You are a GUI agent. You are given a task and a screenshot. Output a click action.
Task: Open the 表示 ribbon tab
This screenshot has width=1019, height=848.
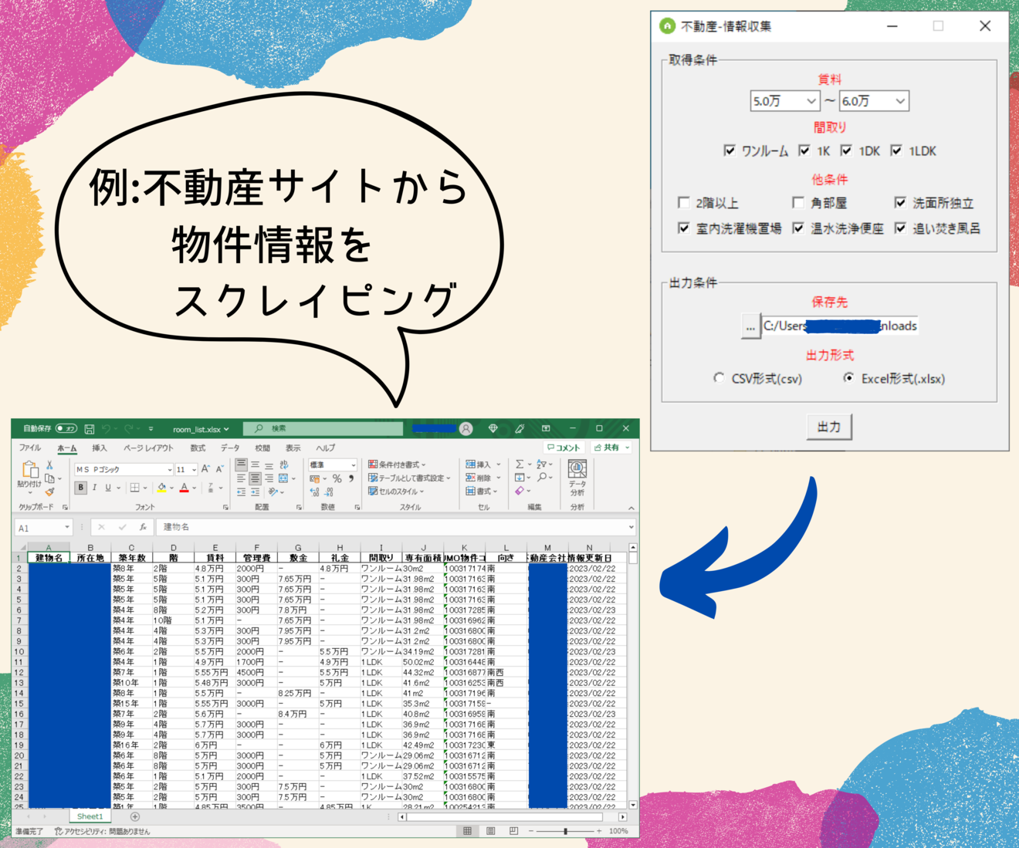(x=293, y=448)
